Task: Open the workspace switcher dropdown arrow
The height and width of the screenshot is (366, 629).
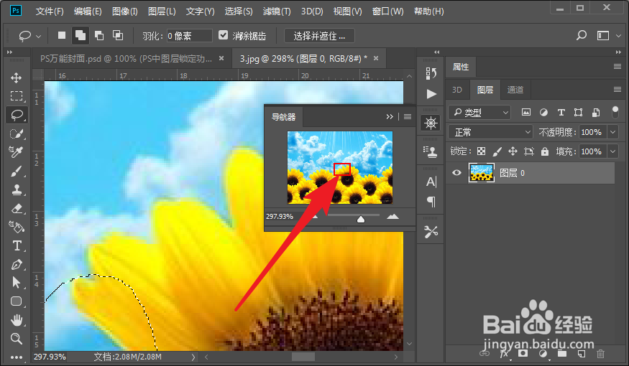Action: tap(618, 36)
